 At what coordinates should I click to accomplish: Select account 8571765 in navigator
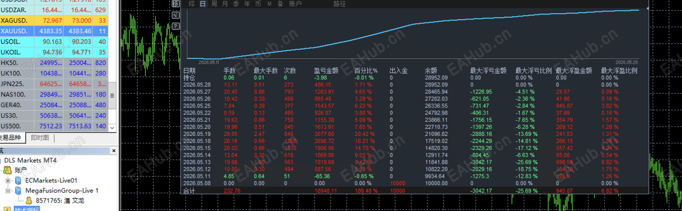60,200
